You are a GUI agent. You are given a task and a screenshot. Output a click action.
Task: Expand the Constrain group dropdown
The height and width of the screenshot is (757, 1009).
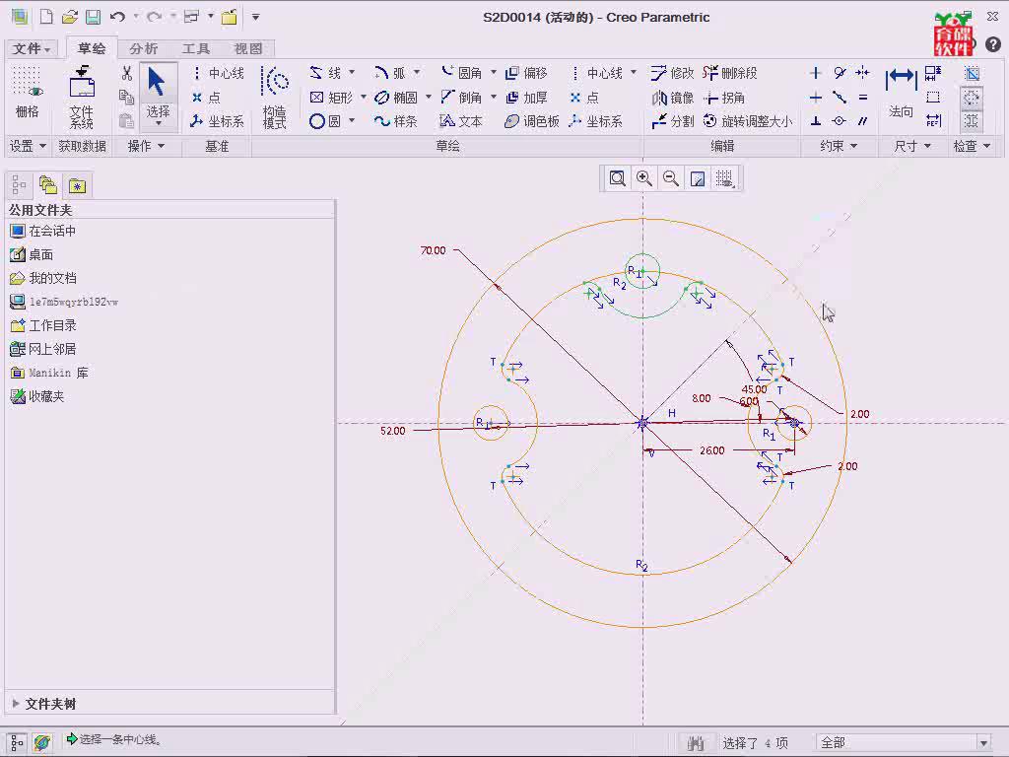point(839,146)
